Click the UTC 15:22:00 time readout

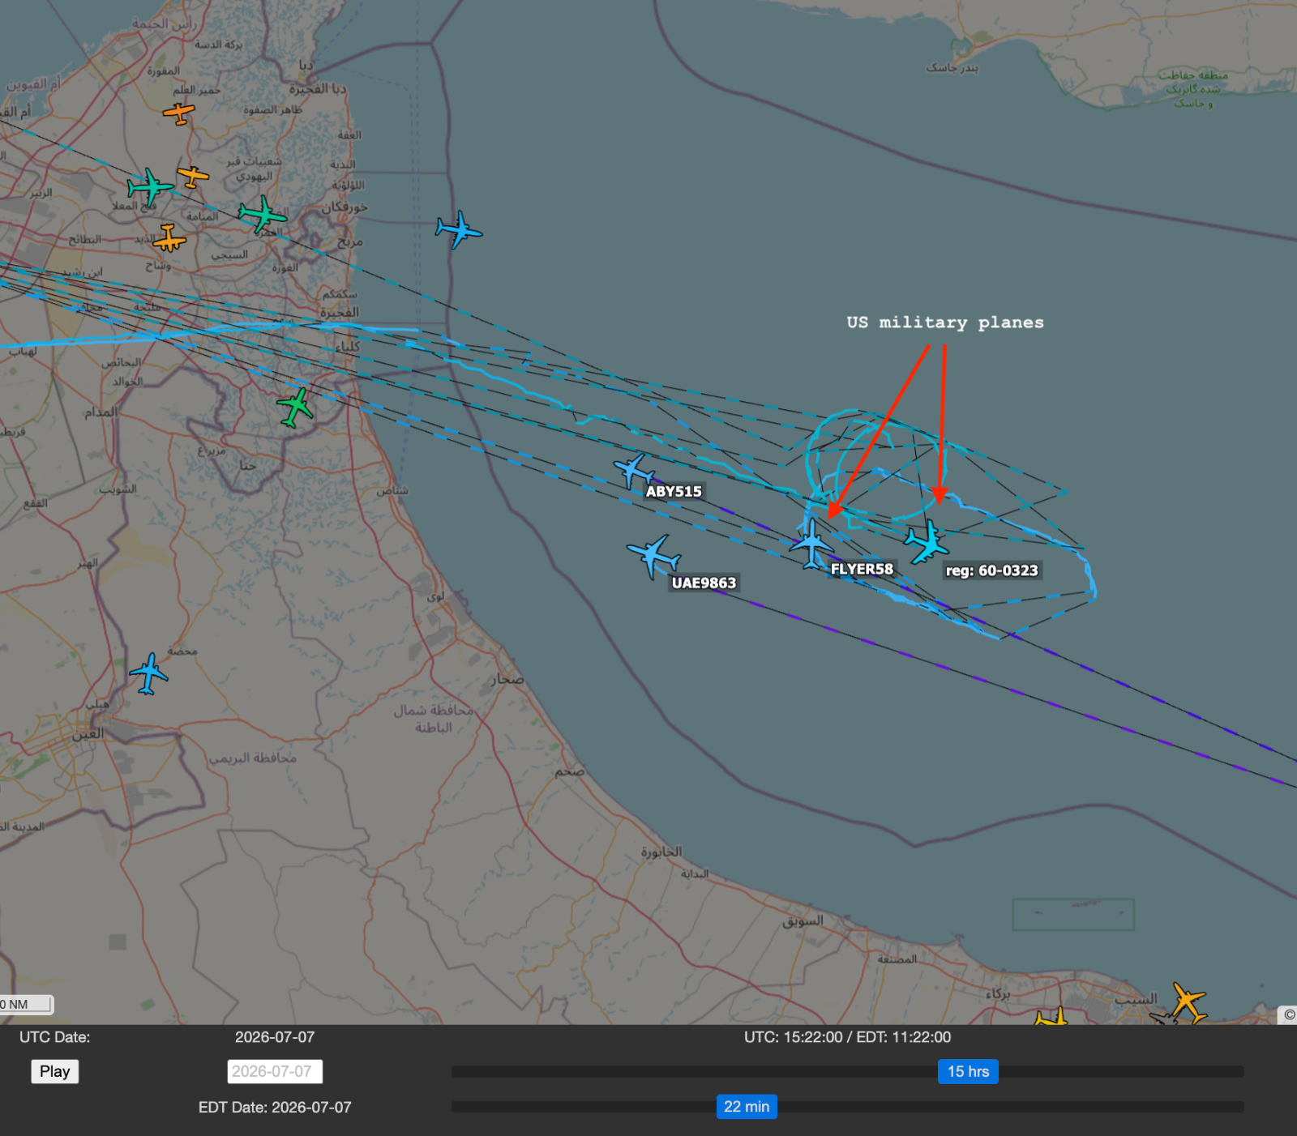click(847, 1037)
